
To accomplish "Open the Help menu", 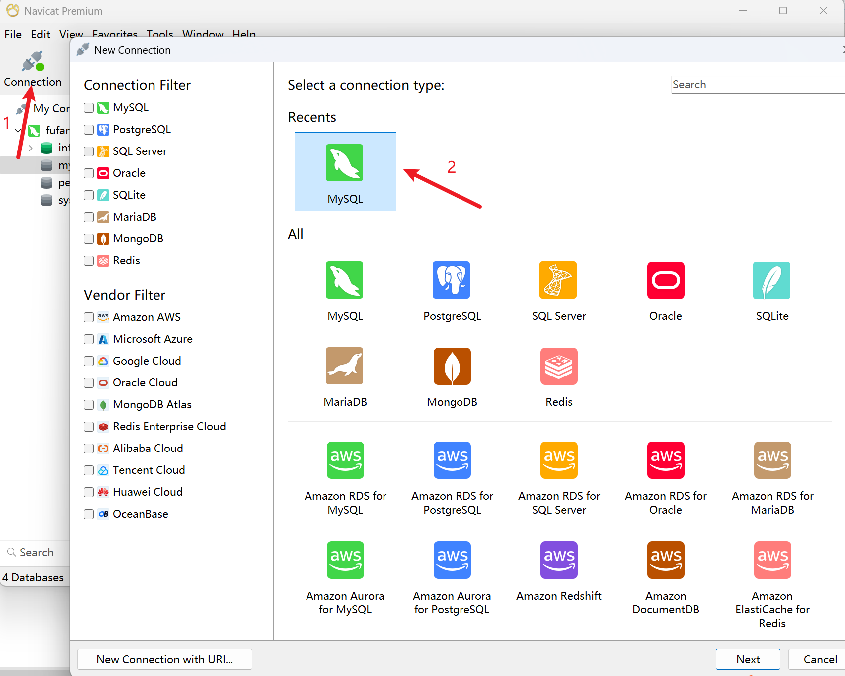I will pos(244,34).
